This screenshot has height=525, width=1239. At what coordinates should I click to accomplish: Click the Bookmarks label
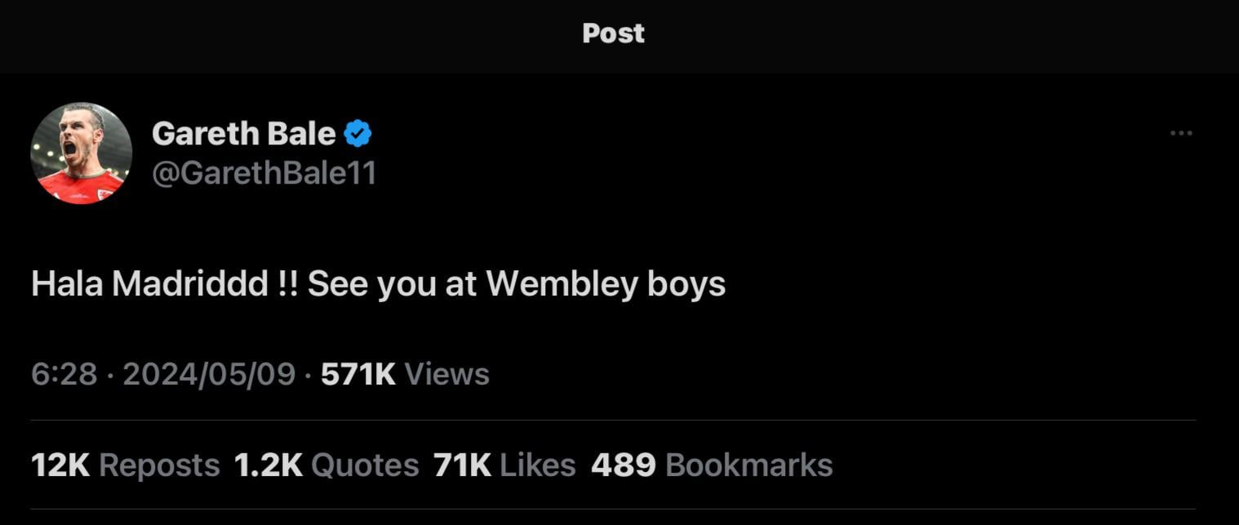(x=748, y=465)
